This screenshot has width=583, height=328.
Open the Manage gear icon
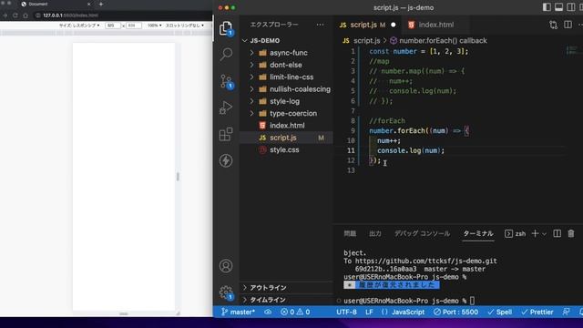click(226, 292)
